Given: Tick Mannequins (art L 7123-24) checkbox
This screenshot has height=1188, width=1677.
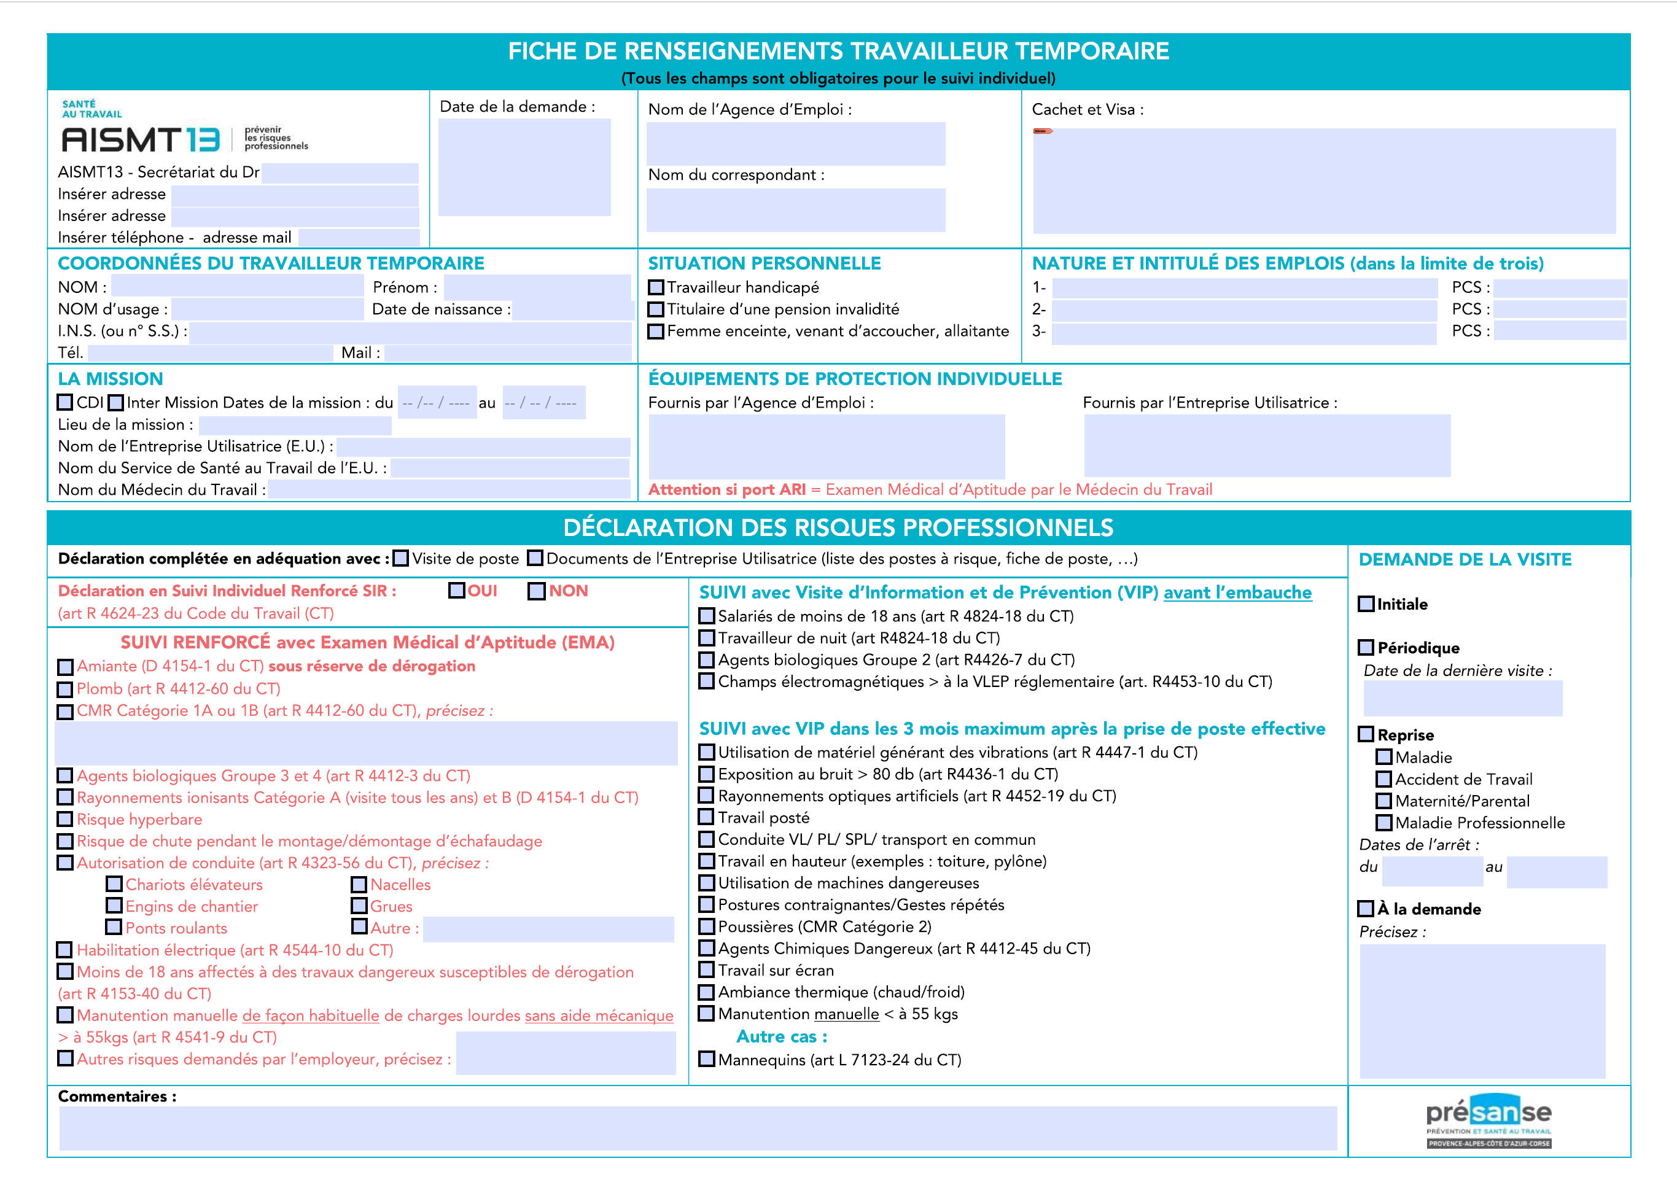Looking at the screenshot, I should point(706,1059).
